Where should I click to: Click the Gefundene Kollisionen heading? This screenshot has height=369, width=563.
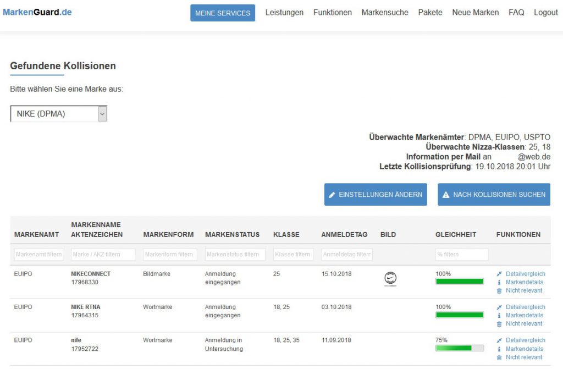click(x=63, y=66)
